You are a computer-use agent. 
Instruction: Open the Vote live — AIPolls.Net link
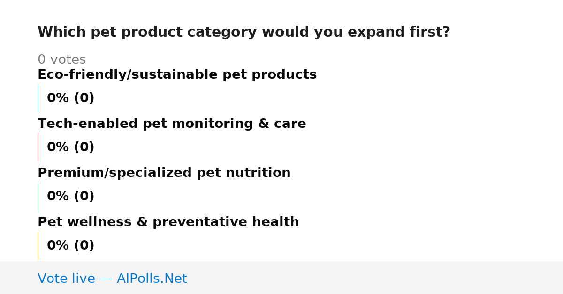coord(112,279)
